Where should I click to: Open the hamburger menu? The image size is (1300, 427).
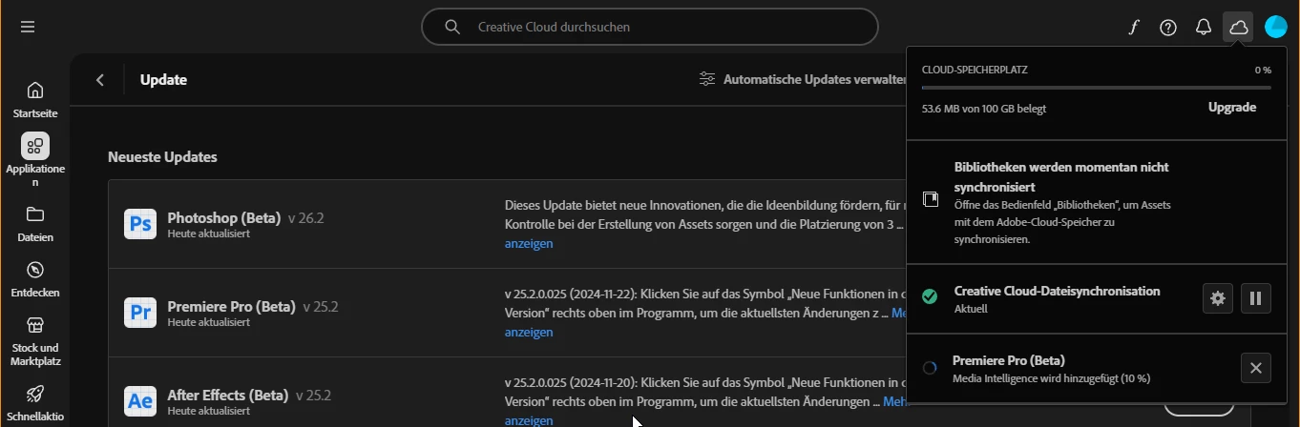[28, 27]
